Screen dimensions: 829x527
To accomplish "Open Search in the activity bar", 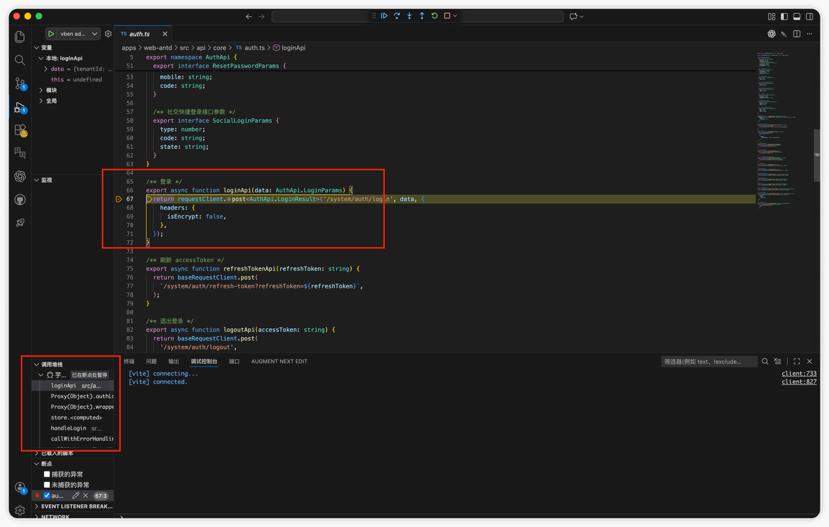I will click(20, 60).
